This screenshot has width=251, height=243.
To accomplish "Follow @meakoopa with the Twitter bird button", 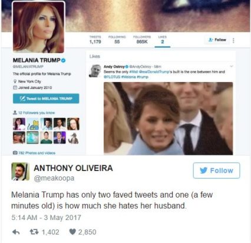I will [216, 170].
